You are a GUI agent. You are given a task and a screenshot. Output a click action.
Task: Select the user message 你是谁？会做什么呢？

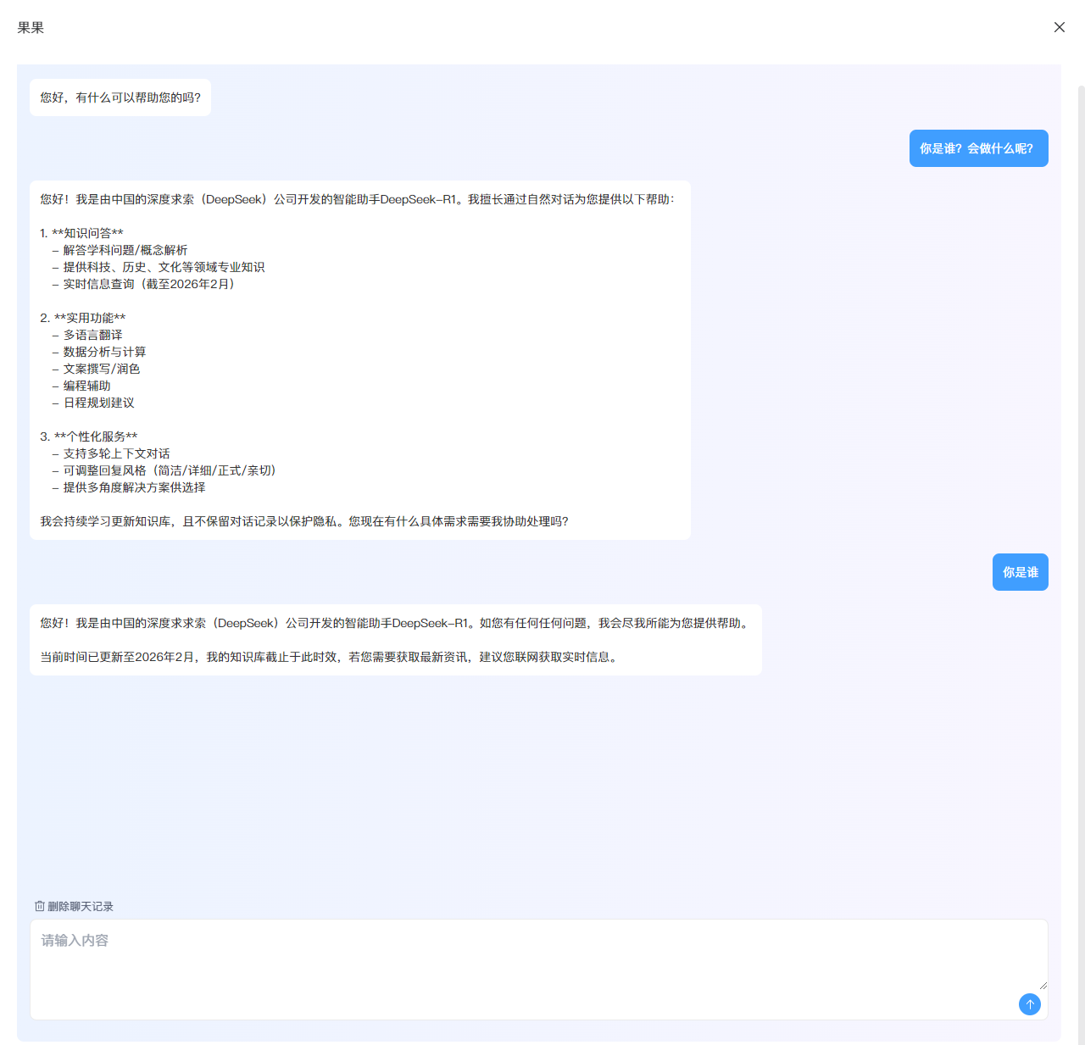click(978, 148)
